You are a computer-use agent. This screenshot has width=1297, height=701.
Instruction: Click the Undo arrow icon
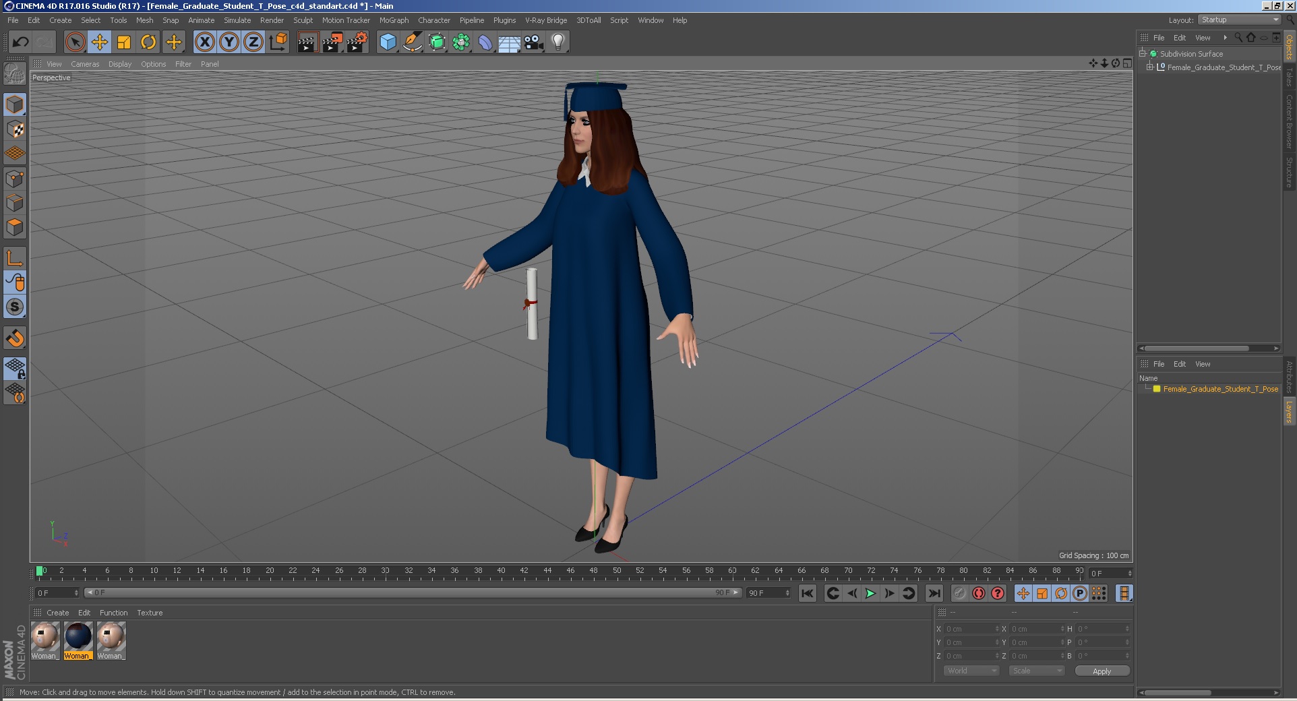20,42
